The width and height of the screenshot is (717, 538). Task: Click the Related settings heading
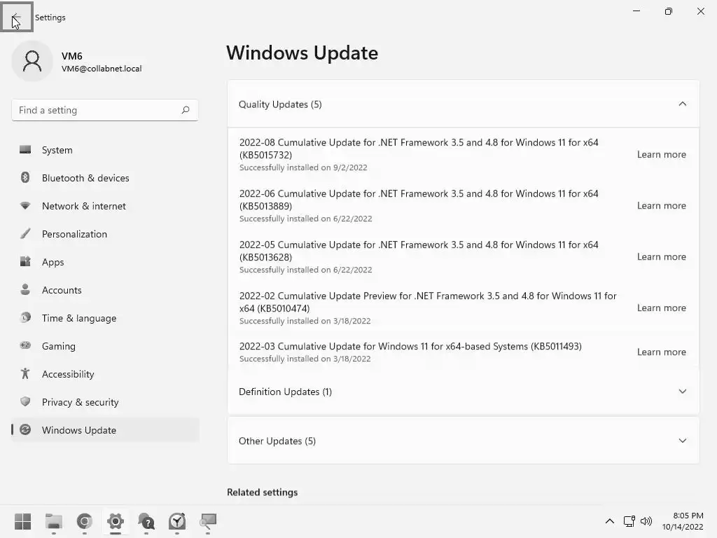tap(263, 492)
